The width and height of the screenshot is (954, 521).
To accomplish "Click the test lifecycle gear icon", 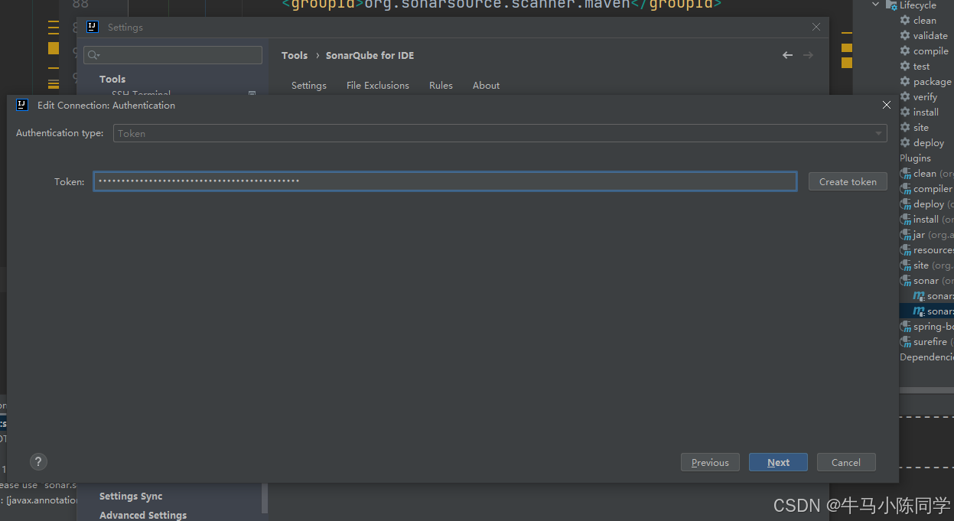I will 905,67.
